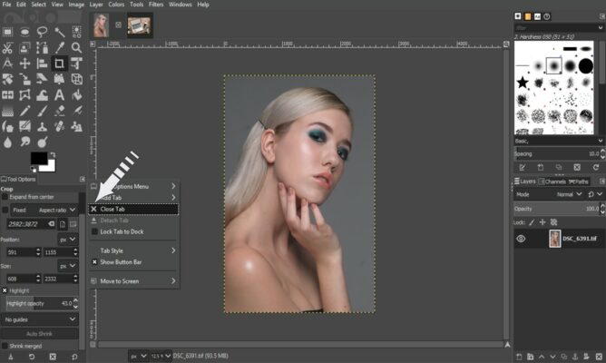Click Close Tab in context menu
The width and height of the screenshot is (606, 363).
tap(113, 209)
